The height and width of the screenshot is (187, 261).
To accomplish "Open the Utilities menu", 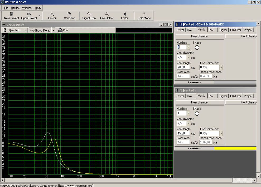I will point(15,8).
